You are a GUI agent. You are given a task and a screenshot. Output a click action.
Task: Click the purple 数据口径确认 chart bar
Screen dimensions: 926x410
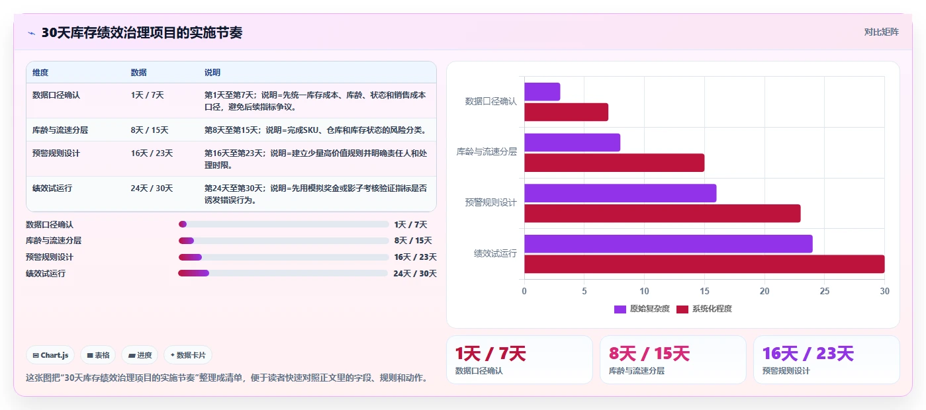click(542, 92)
